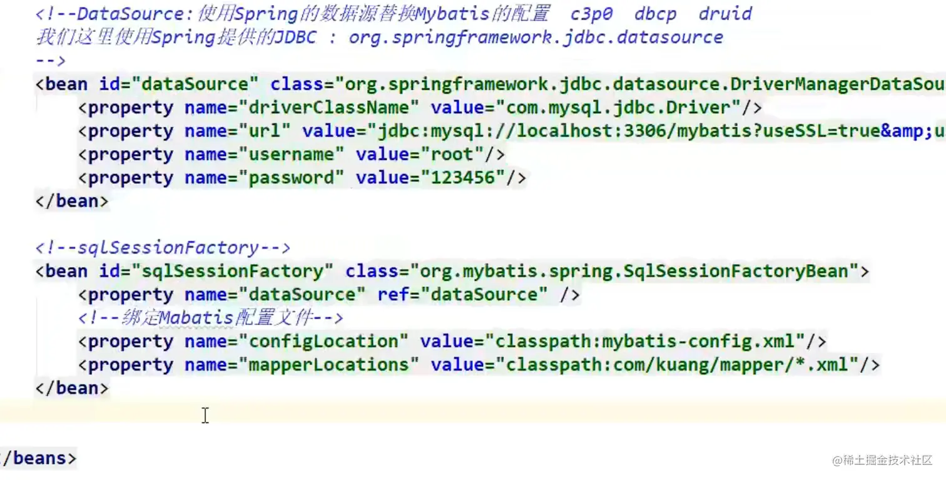Click the first closing </bean> tag

72,201
